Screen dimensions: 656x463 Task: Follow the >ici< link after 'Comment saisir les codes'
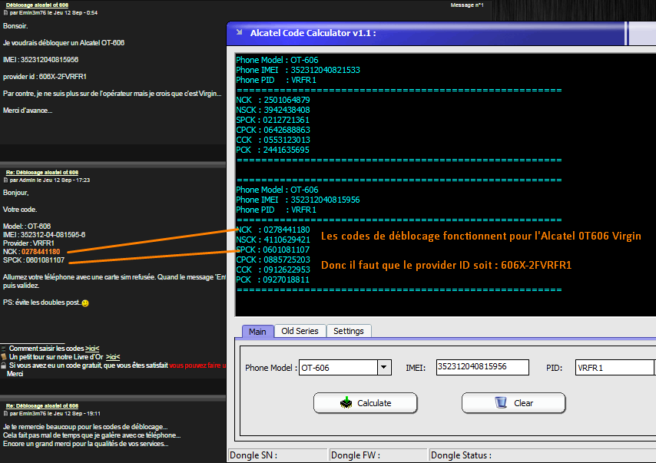point(92,349)
